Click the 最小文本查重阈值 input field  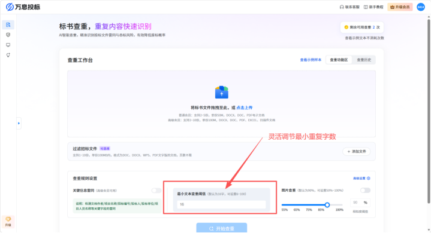[221, 204]
